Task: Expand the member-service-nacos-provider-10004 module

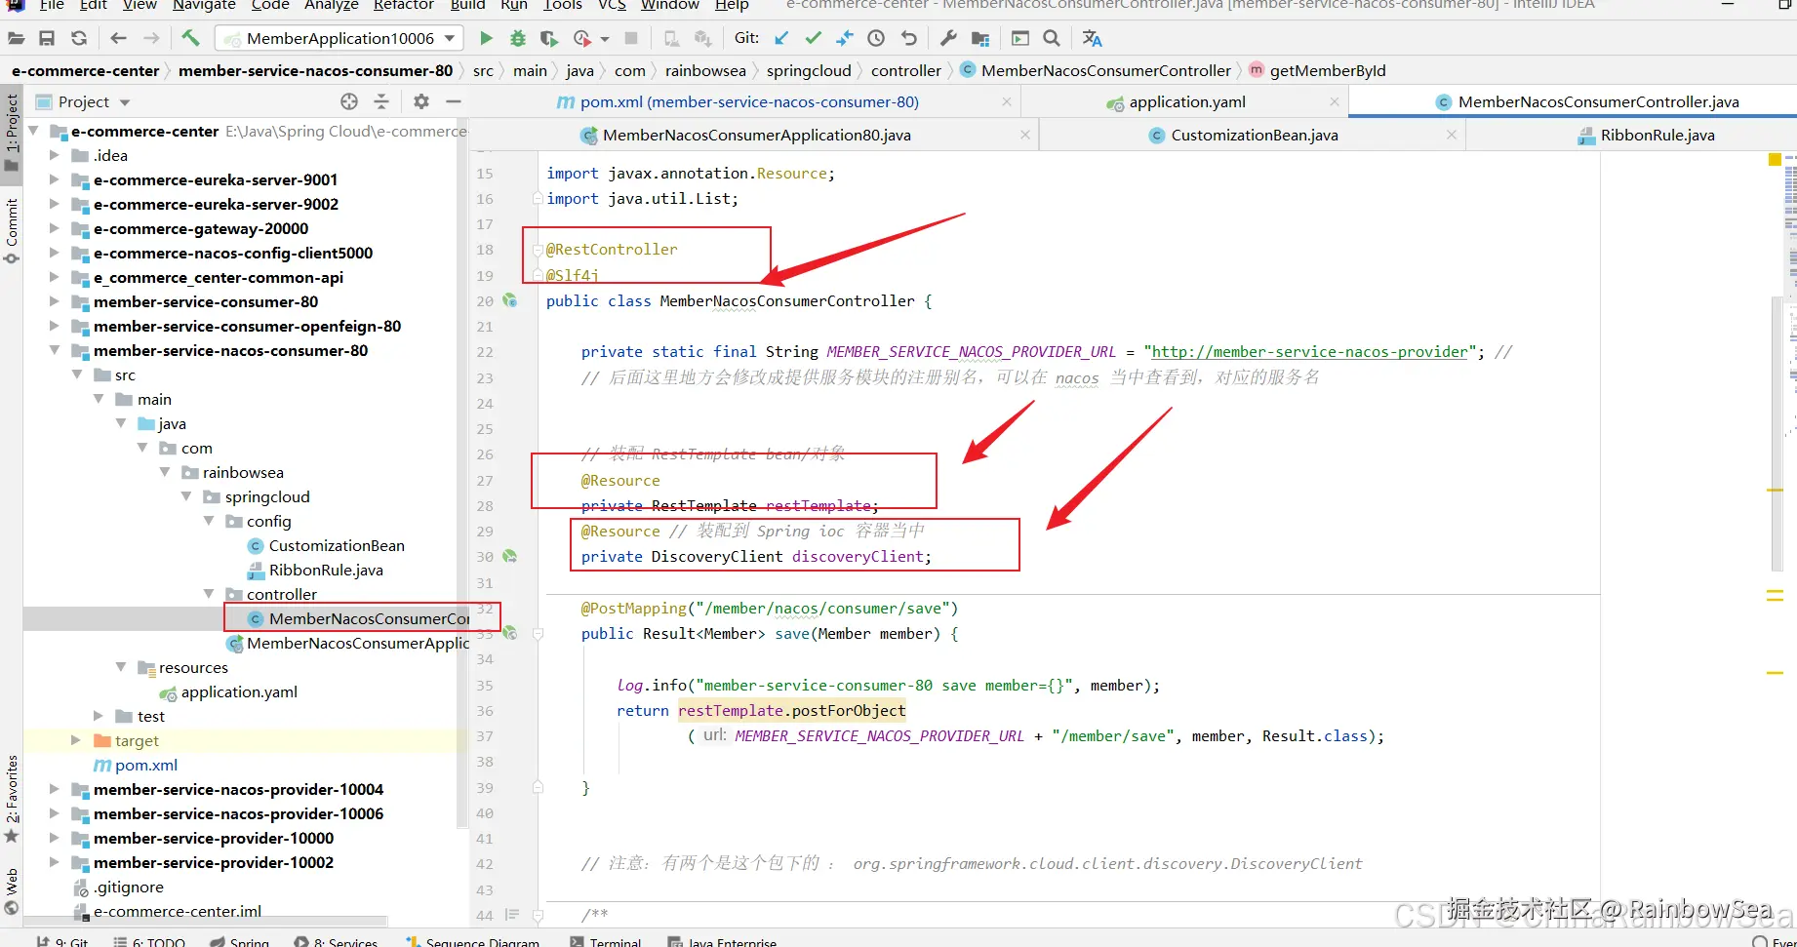Action: tap(55, 789)
